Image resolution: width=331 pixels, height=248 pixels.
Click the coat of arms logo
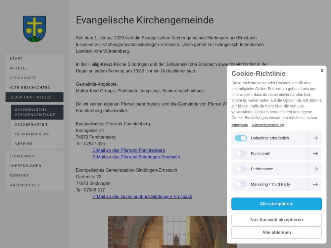pyautogui.click(x=34, y=29)
